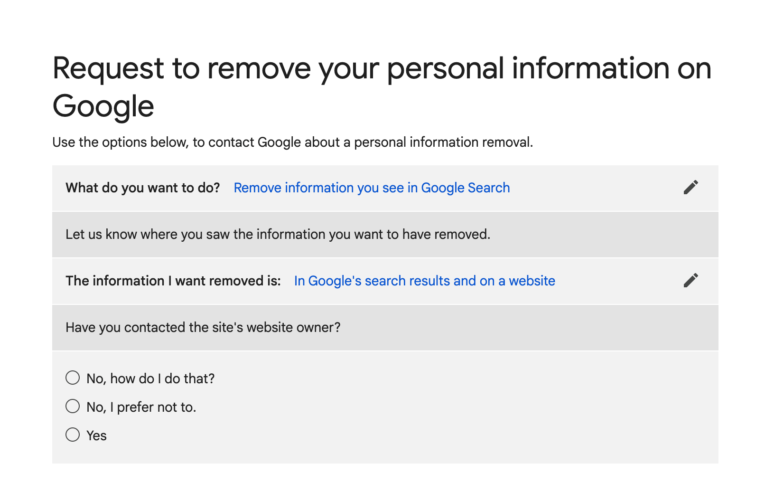The image size is (765, 492).
Task: Click the "What do you want to do?" question label
Action: pyautogui.click(x=143, y=188)
